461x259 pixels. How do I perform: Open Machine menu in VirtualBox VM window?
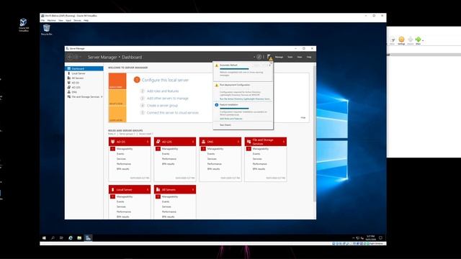[51, 21]
